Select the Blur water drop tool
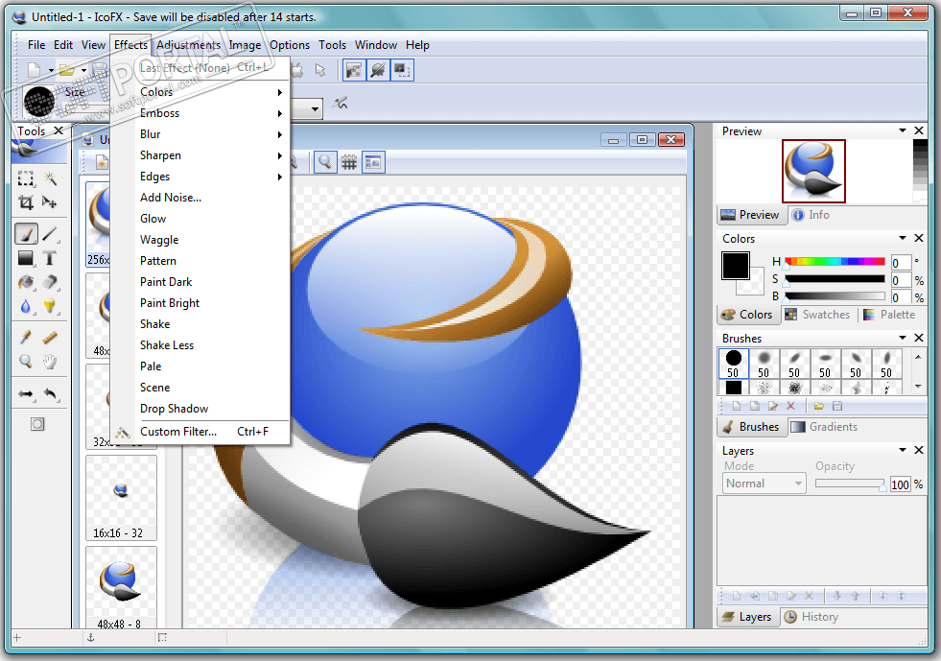 [x=25, y=307]
